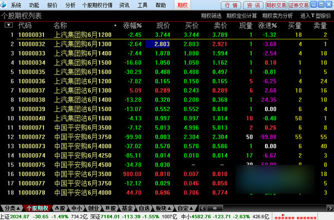The height and width of the screenshot is (220, 334).
Task: Open the 资讯 menu
Action: coord(124,5)
